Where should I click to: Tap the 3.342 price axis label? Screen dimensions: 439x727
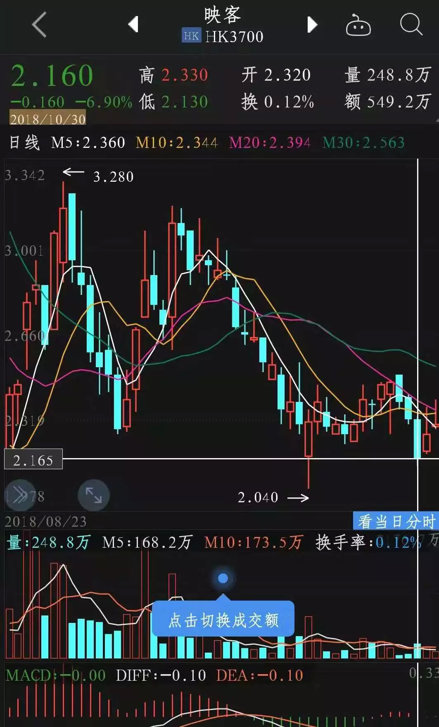coord(24,176)
